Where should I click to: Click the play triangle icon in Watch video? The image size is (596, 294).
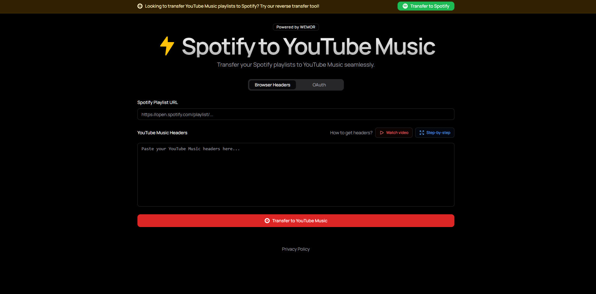click(382, 133)
